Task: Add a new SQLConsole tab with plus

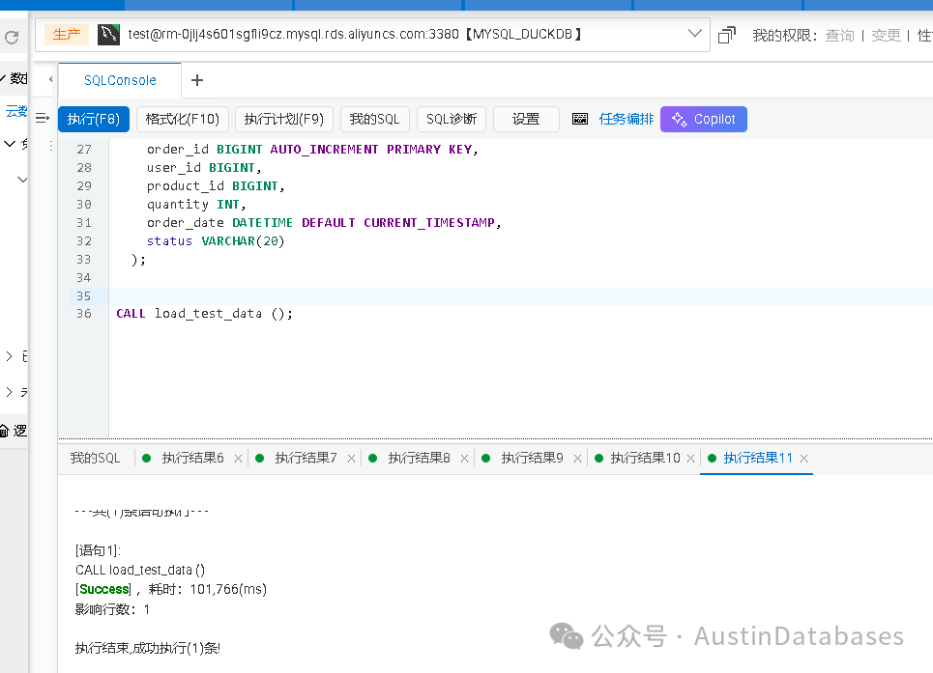Action: coord(197,80)
